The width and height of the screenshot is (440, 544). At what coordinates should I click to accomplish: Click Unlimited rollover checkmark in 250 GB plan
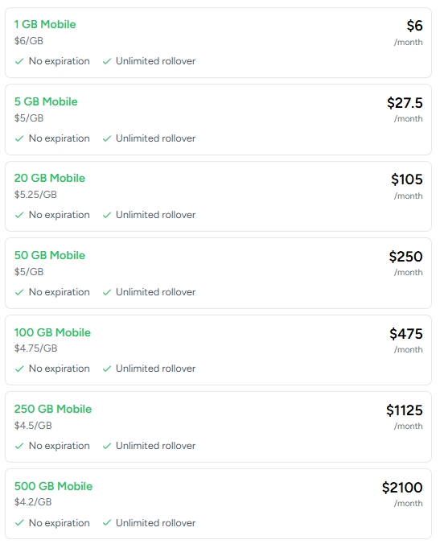click(x=107, y=446)
